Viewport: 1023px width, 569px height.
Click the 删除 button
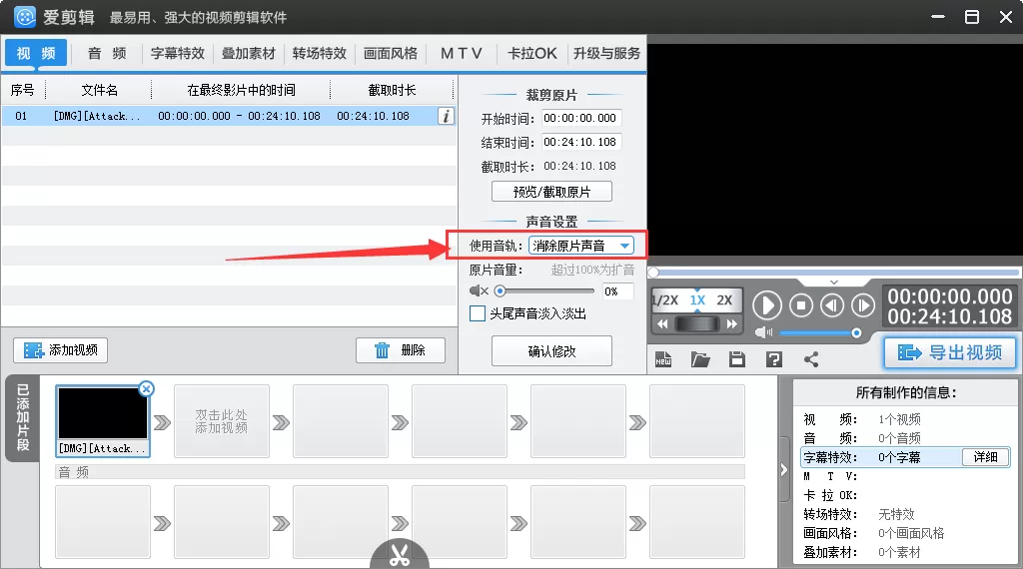(x=401, y=350)
